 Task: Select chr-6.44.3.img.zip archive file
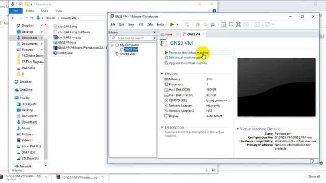click(x=70, y=37)
